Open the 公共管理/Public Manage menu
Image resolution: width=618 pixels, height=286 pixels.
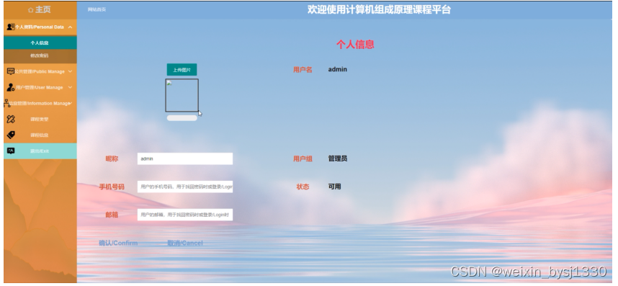pos(40,71)
